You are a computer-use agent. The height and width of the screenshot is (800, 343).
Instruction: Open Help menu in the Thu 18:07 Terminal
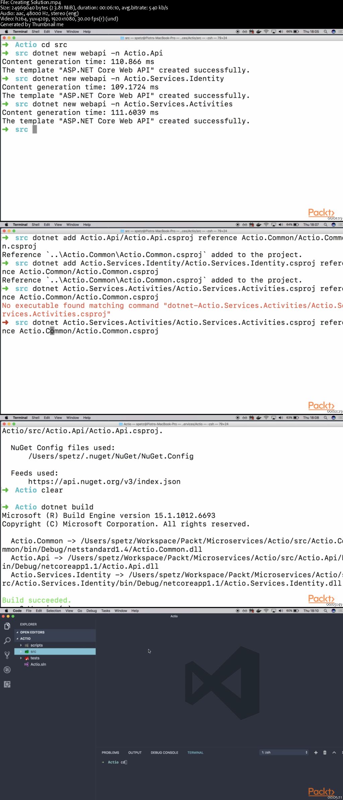click(87, 225)
